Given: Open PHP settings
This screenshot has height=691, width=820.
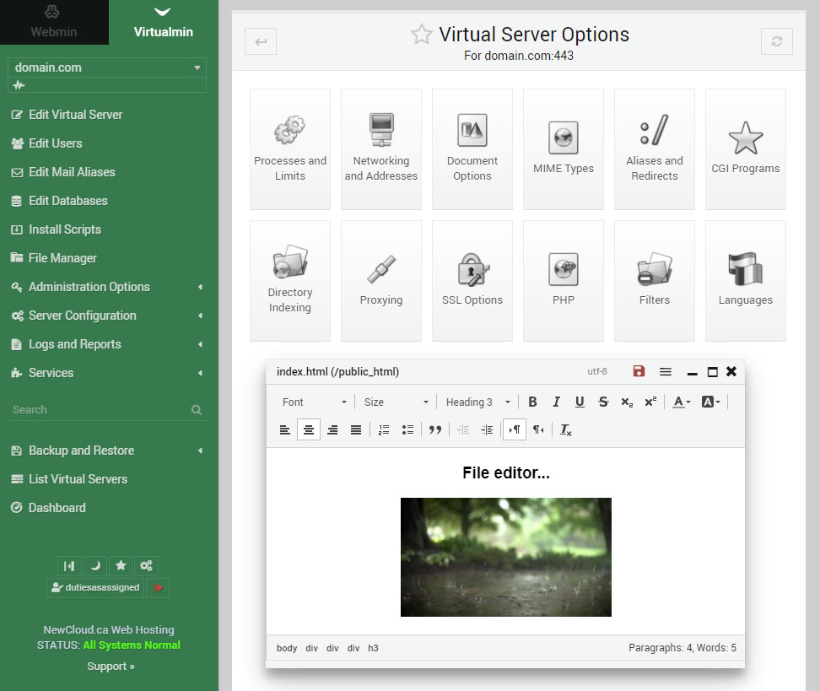Looking at the screenshot, I should 564,281.
